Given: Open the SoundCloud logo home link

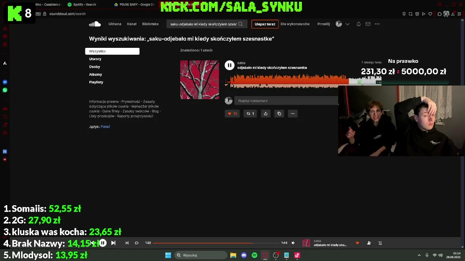Looking at the screenshot, I should (x=95, y=24).
